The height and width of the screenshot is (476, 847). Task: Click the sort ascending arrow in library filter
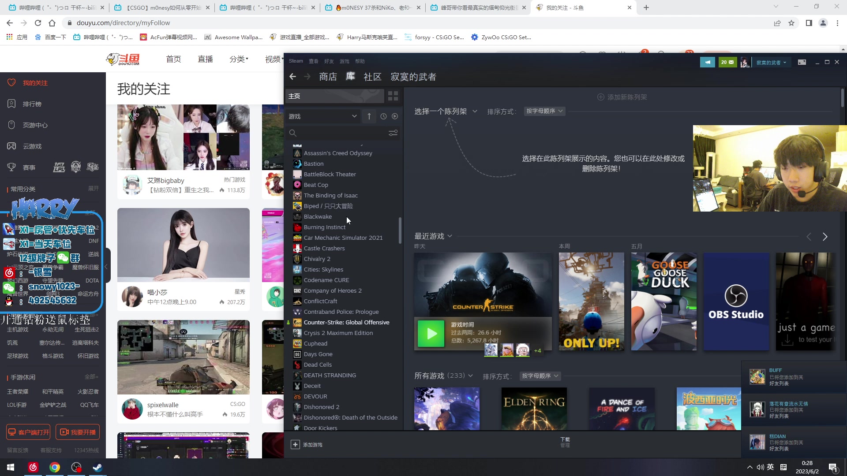[x=369, y=116]
